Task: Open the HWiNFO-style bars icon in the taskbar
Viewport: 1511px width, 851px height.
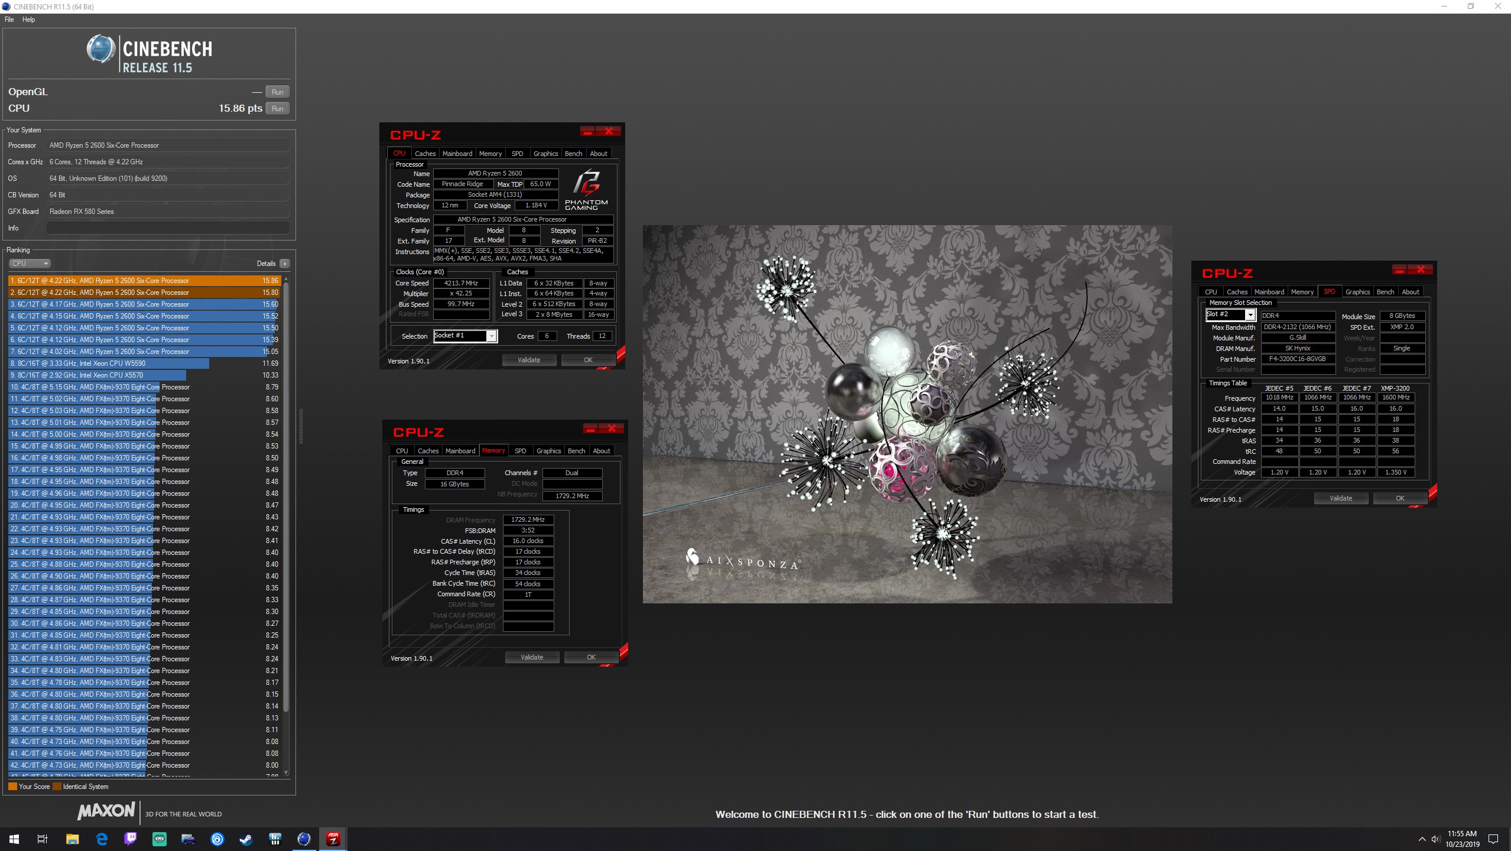Action: [275, 839]
